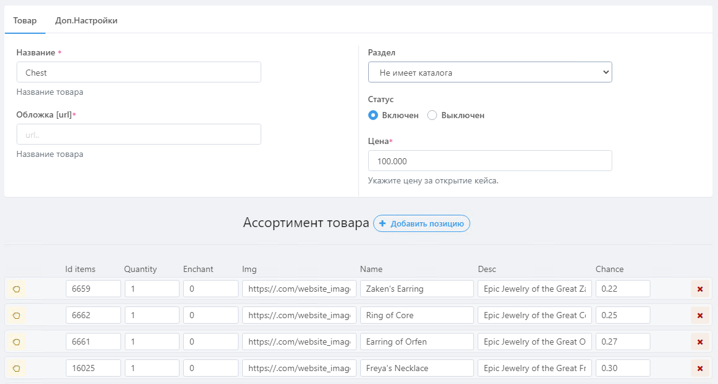
Task: Switch to the Товар tab
Action: (x=25, y=20)
